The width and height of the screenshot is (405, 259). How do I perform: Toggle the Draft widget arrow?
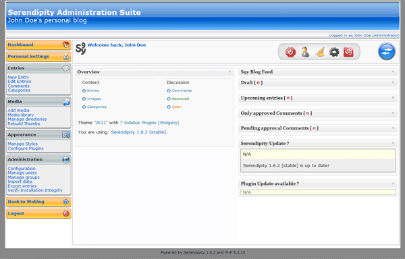click(393, 82)
